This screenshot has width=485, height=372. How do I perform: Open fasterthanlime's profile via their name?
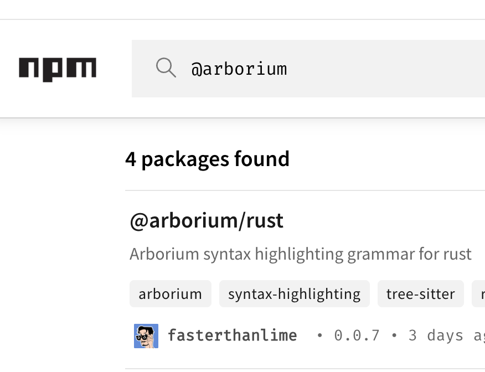tap(233, 335)
